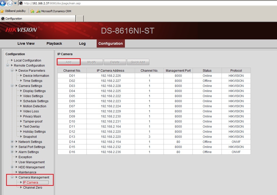Viewport: 277px width, 195px height.
Task: Collapse the Remote Configuration tree node
Action: 8,66
